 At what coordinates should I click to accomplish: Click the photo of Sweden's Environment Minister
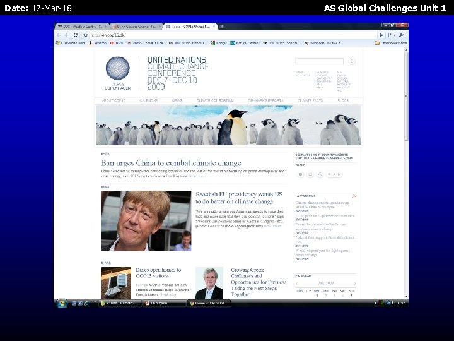[x=146, y=221]
